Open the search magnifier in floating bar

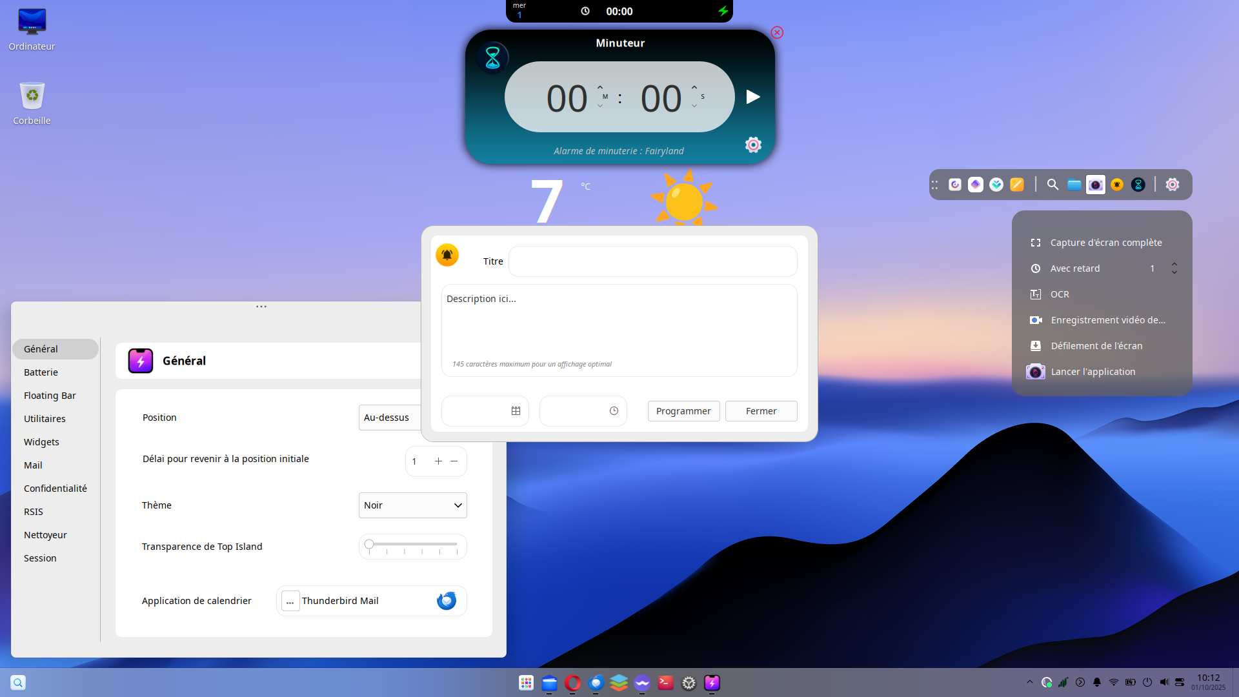point(1053,185)
